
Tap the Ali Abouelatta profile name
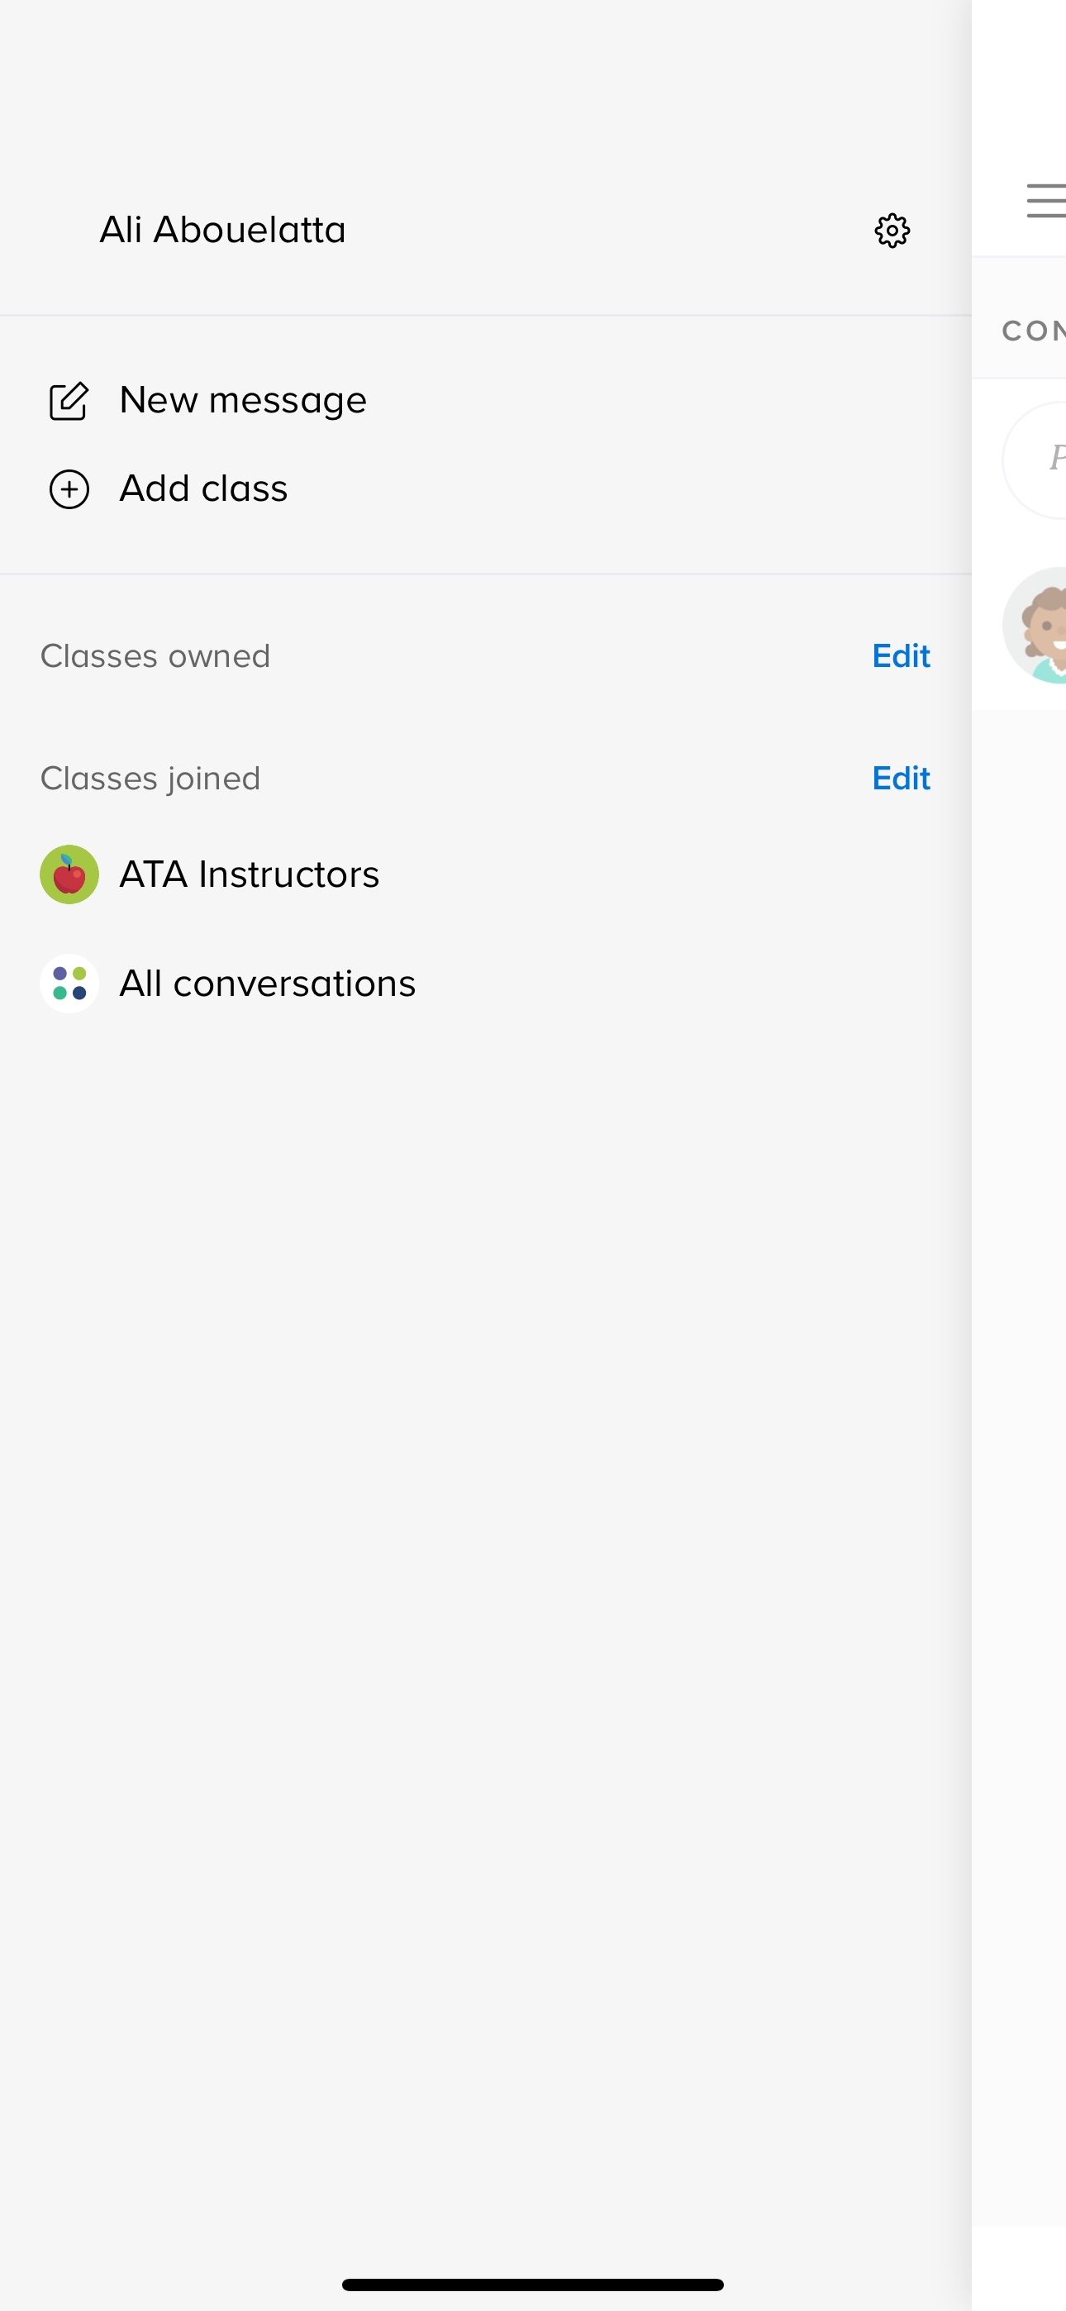pos(222,230)
